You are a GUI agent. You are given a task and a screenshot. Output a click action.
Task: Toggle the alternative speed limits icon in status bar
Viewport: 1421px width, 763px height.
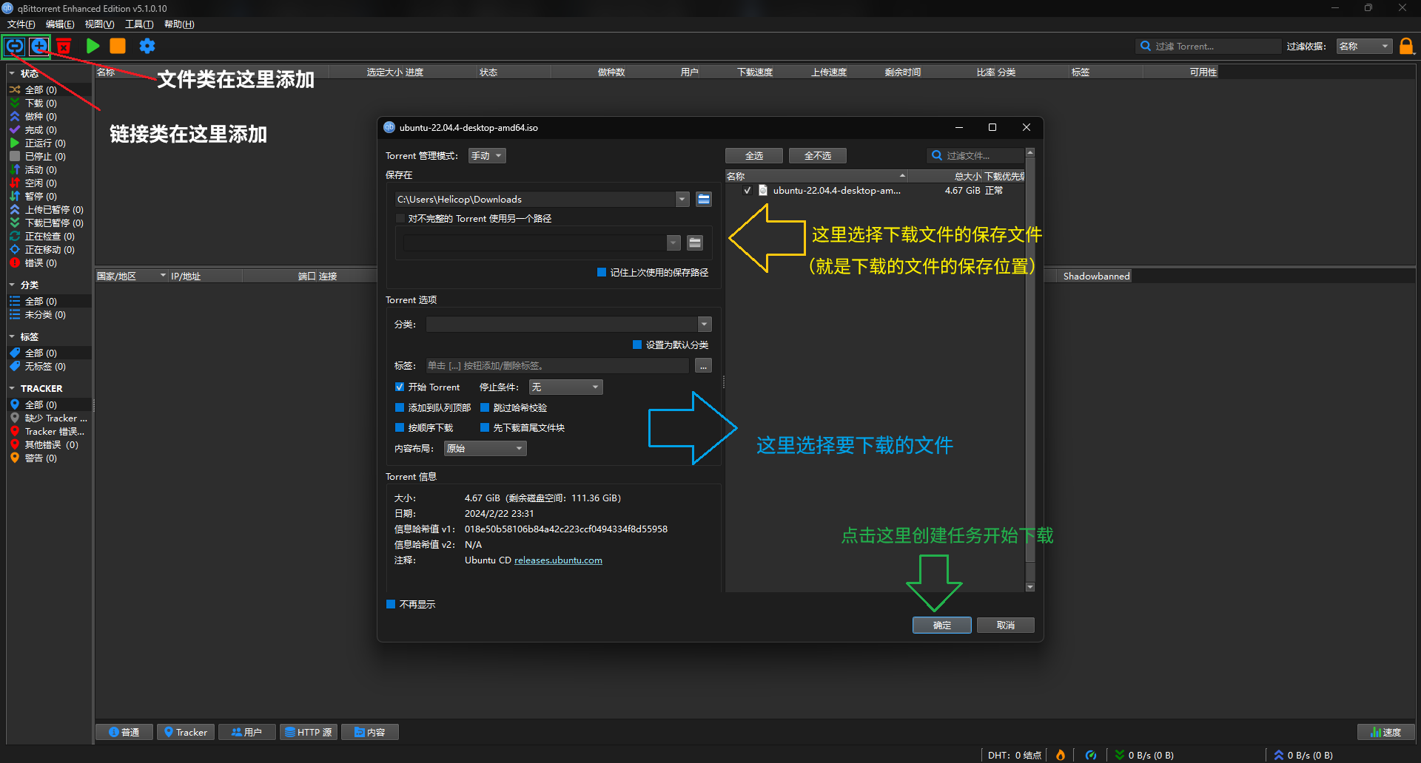coord(1090,755)
